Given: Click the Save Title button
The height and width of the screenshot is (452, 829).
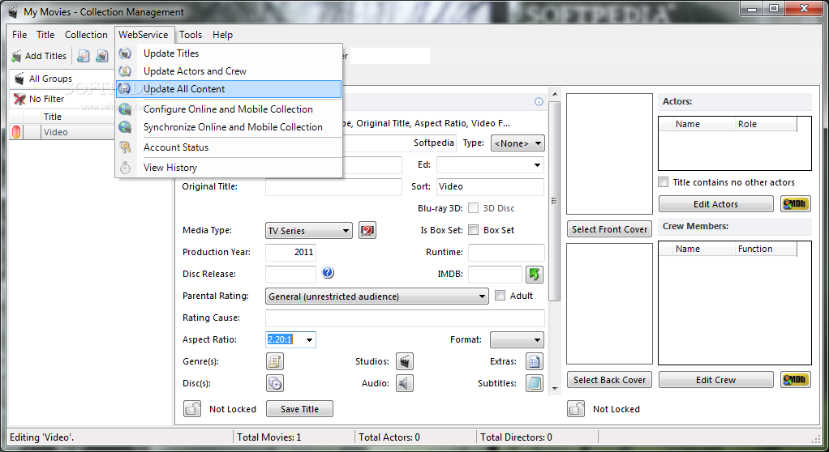Looking at the screenshot, I should click(300, 409).
